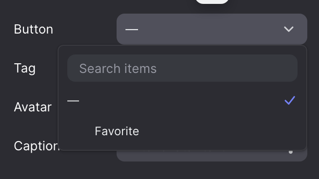Click the partially hidden arrow on the Caption field
This screenshot has height=179, width=319.
[x=291, y=152]
